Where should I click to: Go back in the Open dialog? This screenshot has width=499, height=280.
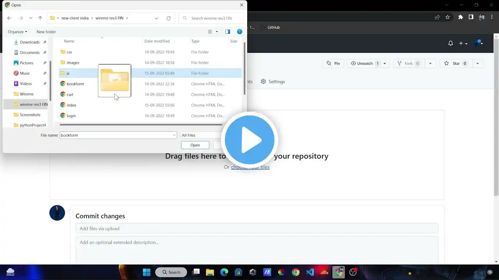pos(9,18)
